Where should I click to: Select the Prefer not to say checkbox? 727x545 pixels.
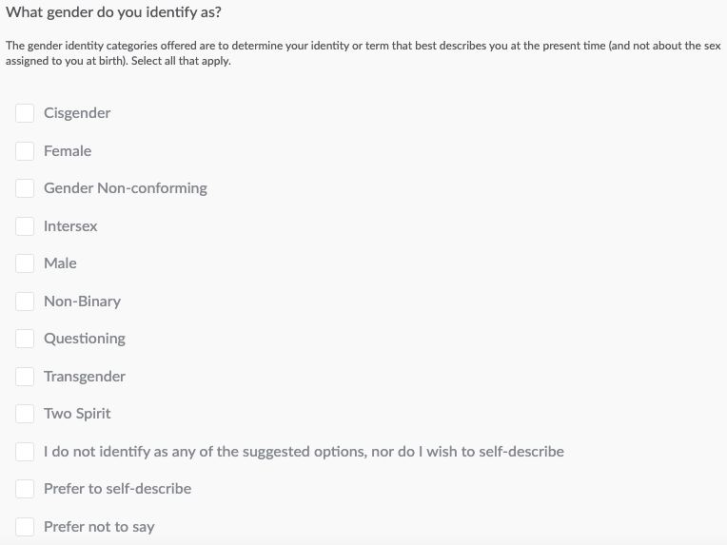pos(25,527)
